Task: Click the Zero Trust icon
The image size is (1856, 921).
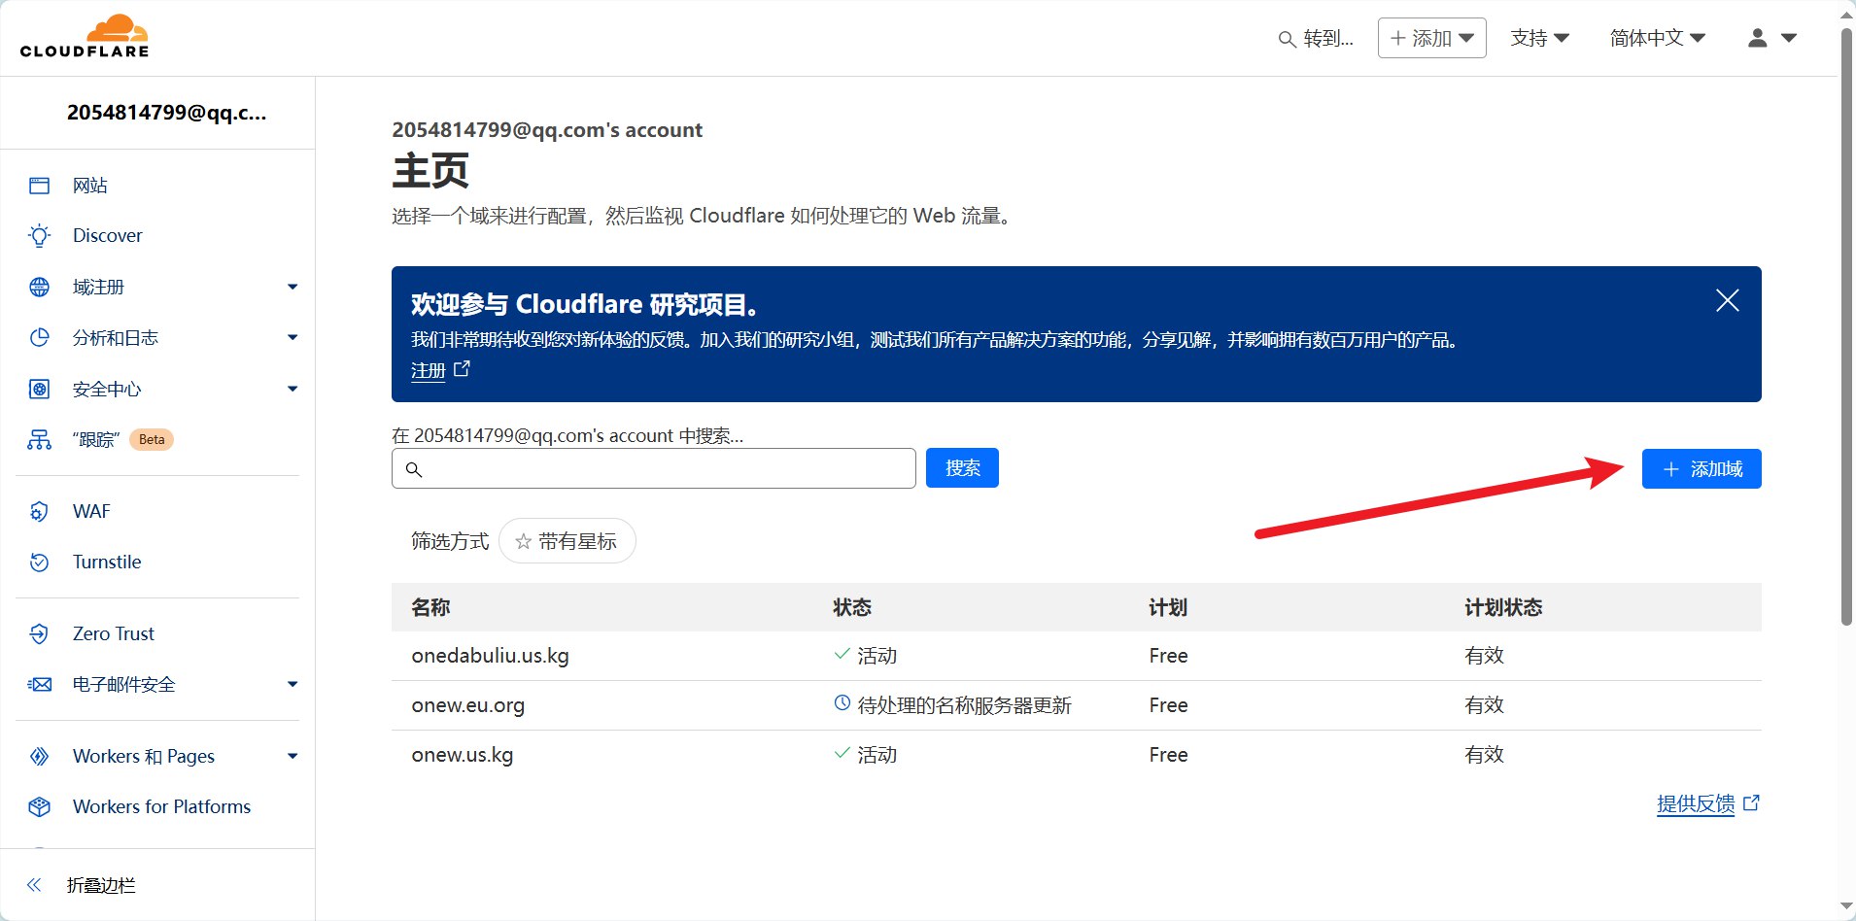Action: 39,633
